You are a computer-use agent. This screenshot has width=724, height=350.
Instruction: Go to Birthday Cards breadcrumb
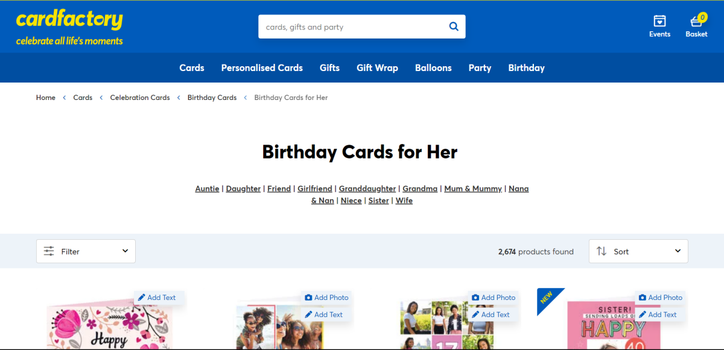click(212, 98)
